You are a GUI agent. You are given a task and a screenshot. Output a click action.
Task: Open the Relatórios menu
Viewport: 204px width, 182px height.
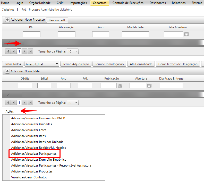(178, 3)
